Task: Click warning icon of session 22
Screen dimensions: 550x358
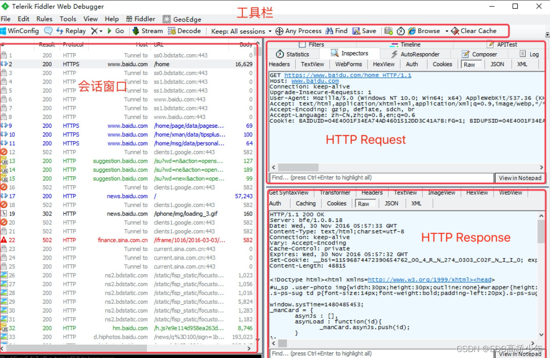Action: pos(4,240)
